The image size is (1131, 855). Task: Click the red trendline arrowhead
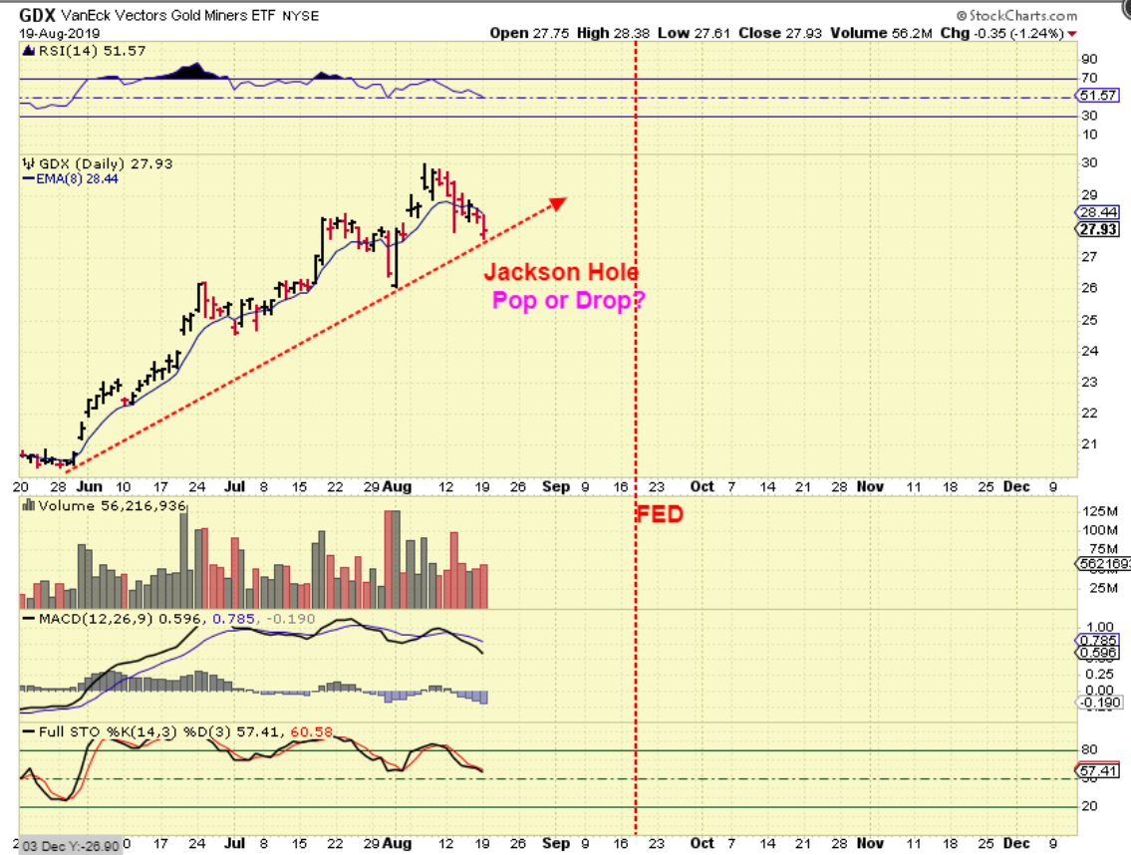558,204
